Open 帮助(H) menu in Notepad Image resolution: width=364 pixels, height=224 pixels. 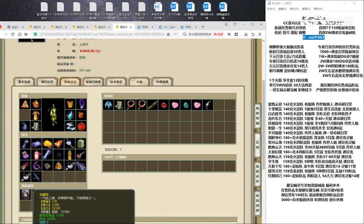click(318, 9)
